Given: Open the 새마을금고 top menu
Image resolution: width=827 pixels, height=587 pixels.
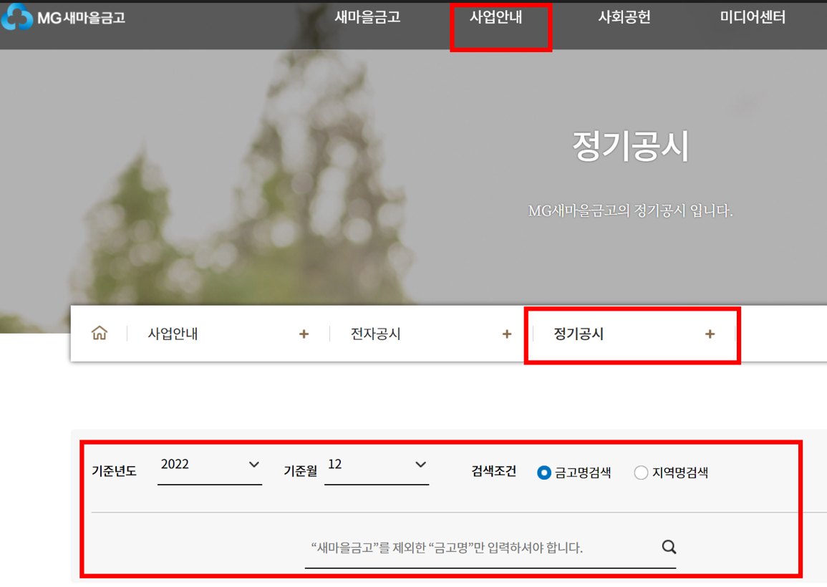Looking at the screenshot, I should [x=367, y=17].
